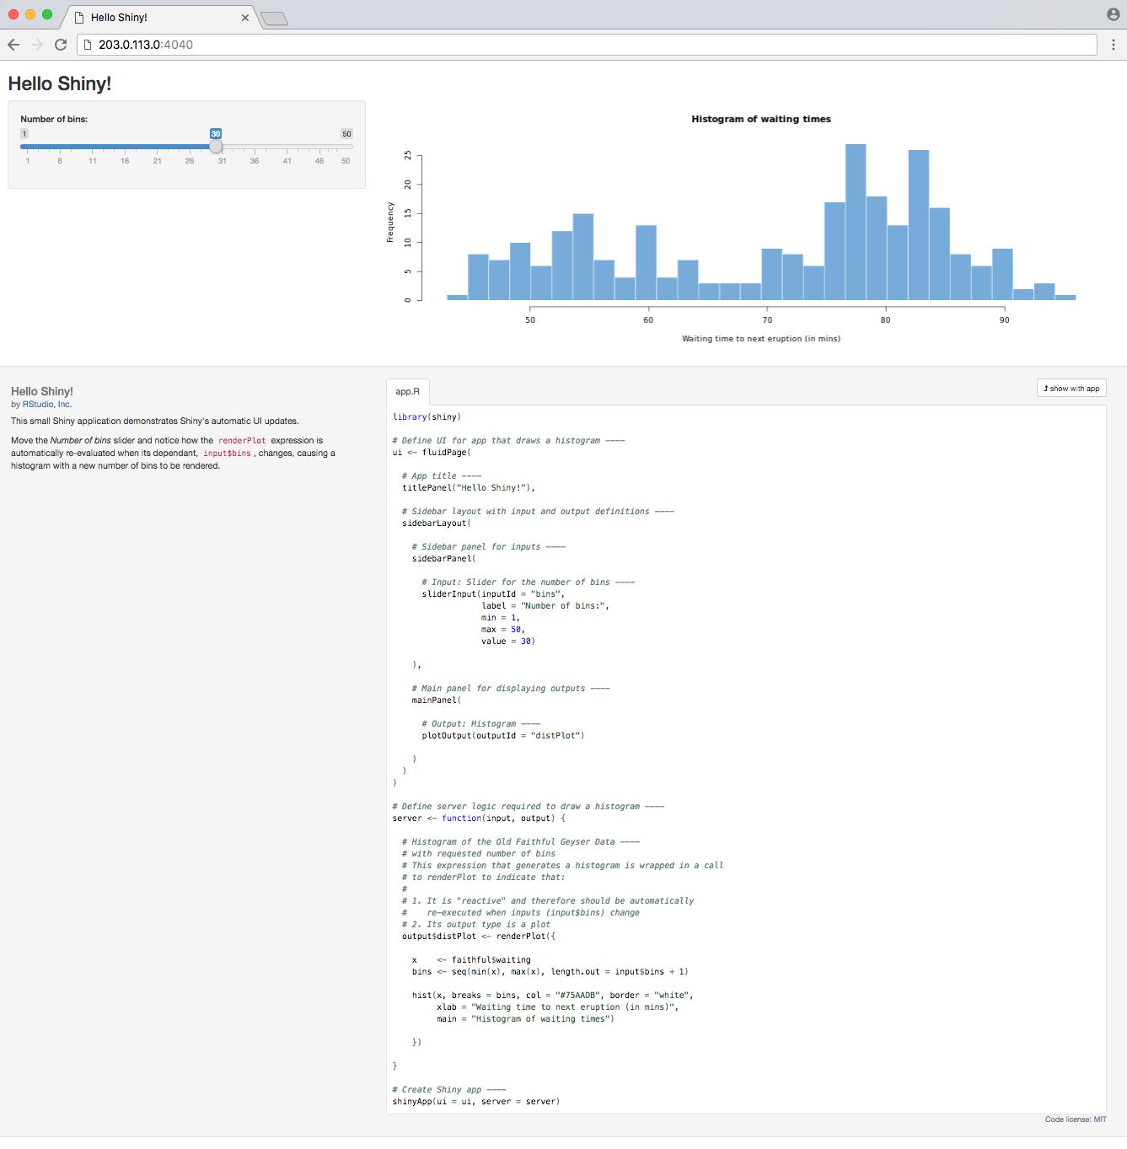Click the Number of bins slider handle at 30
The height and width of the screenshot is (1149, 1127).
pyautogui.click(x=217, y=146)
